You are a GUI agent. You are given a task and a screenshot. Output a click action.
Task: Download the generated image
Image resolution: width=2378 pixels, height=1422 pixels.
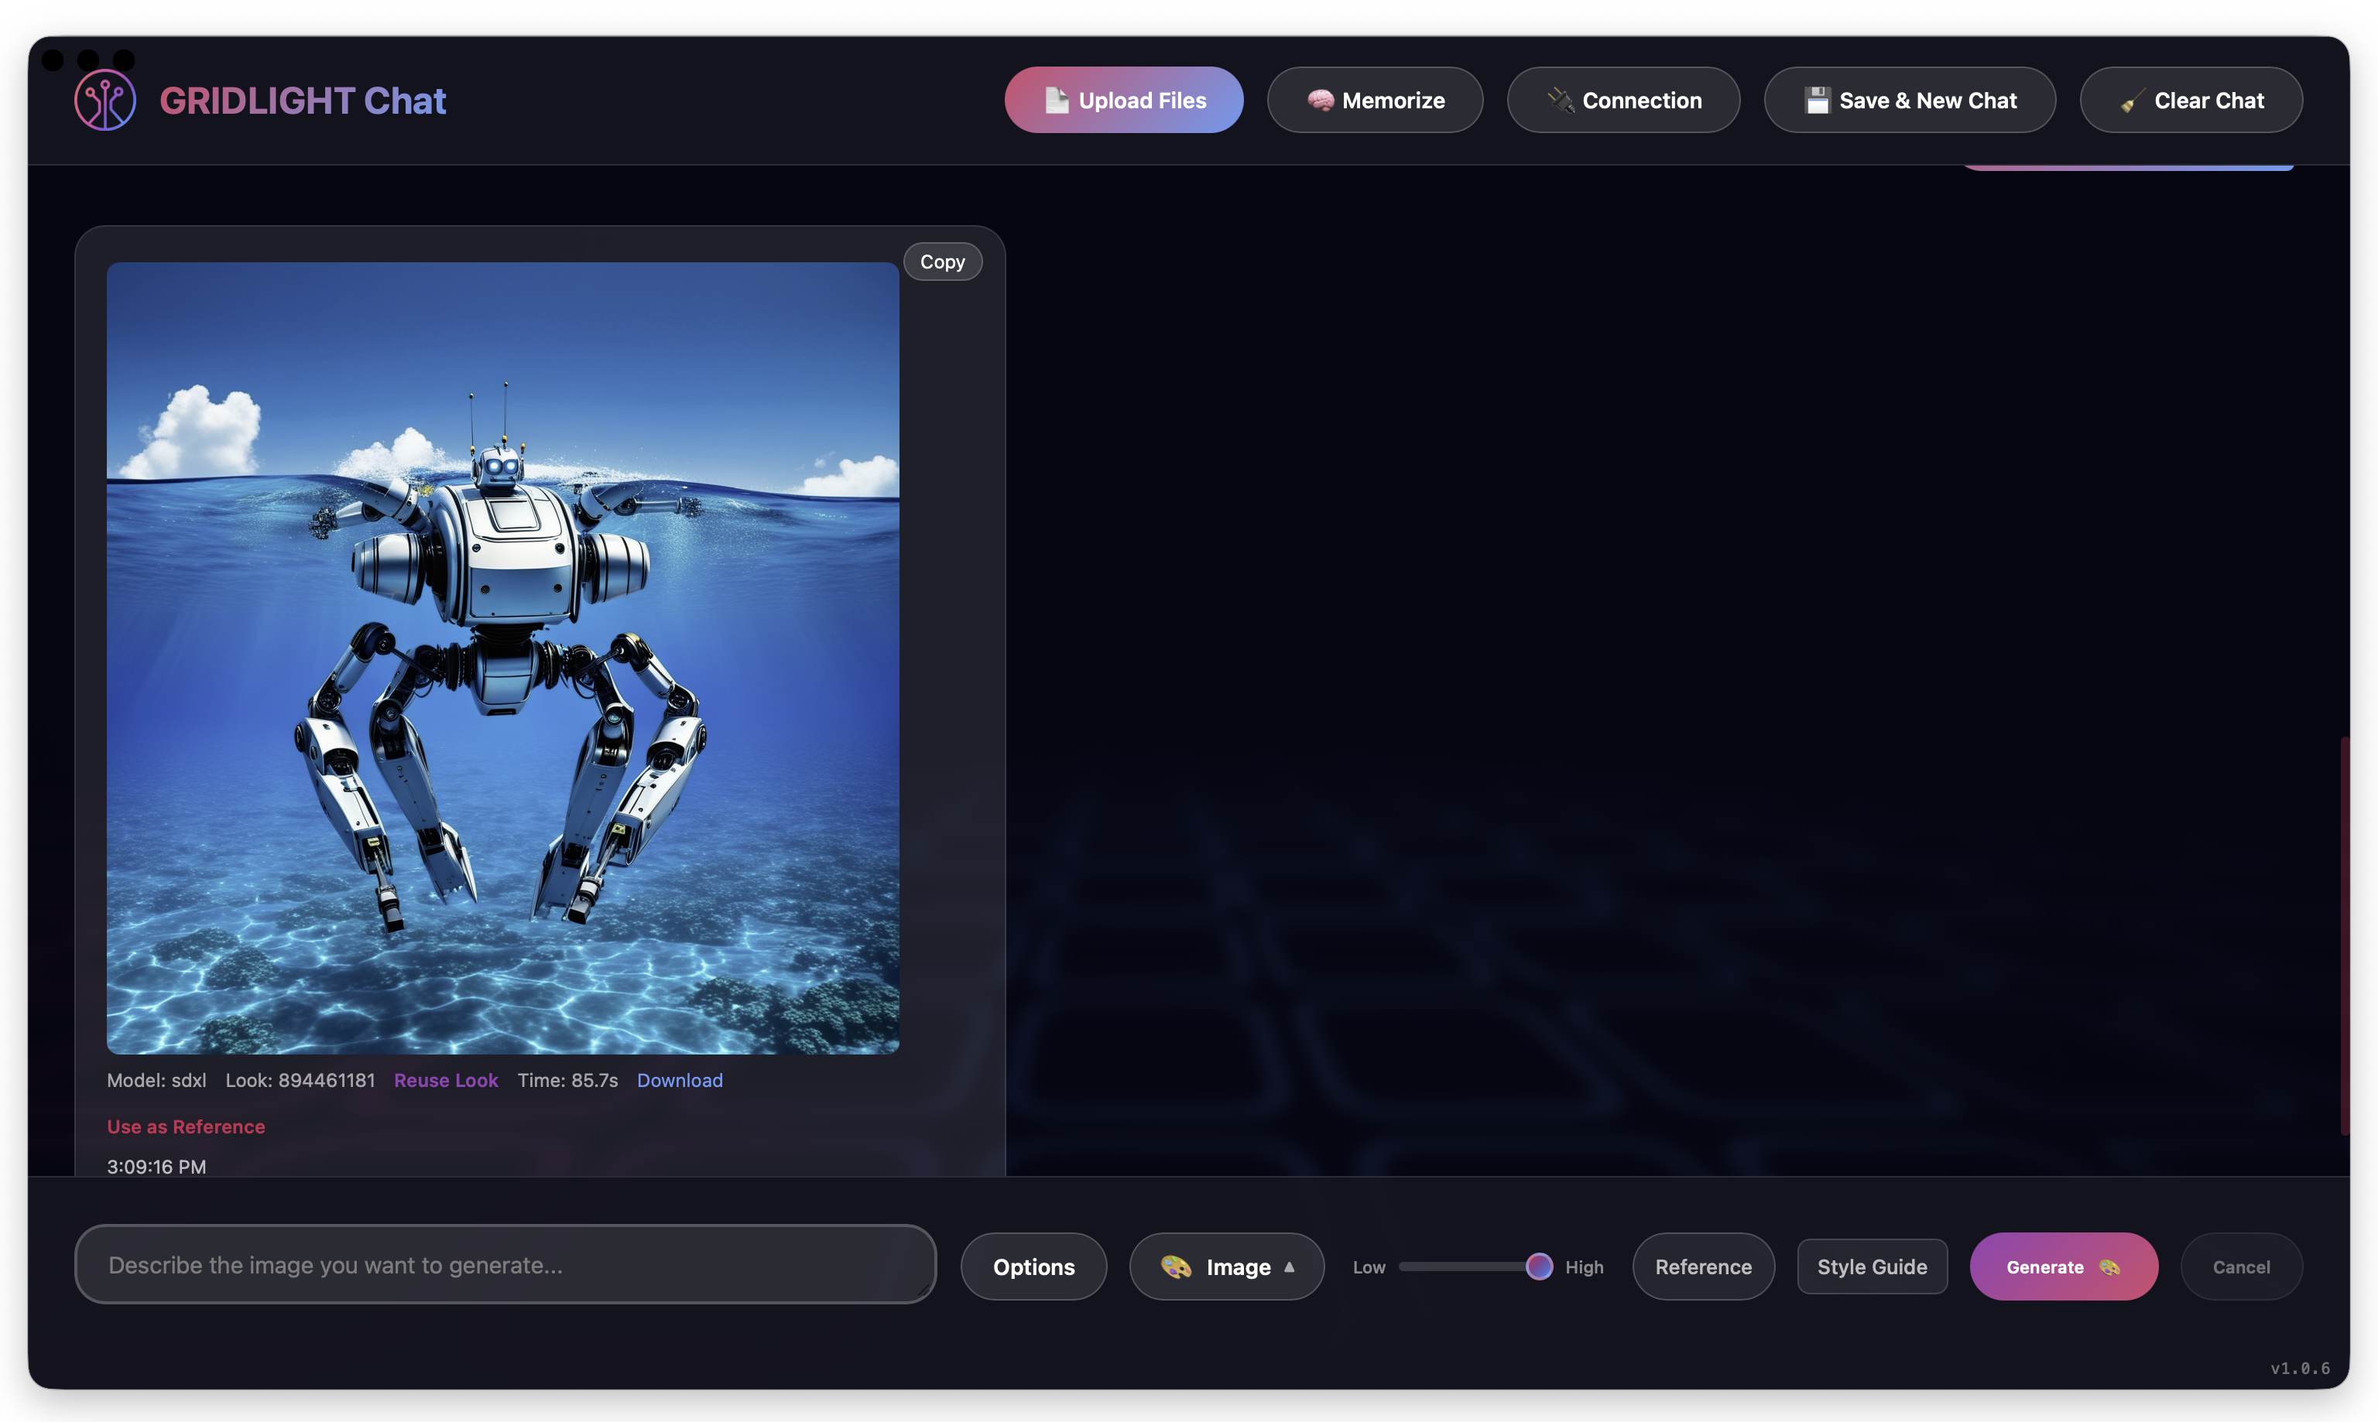pyautogui.click(x=680, y=1080)
